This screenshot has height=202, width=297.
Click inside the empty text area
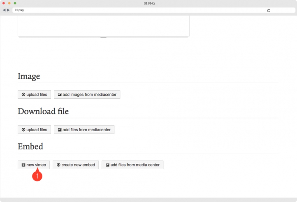pyautogui.click(x=104, y=26)
